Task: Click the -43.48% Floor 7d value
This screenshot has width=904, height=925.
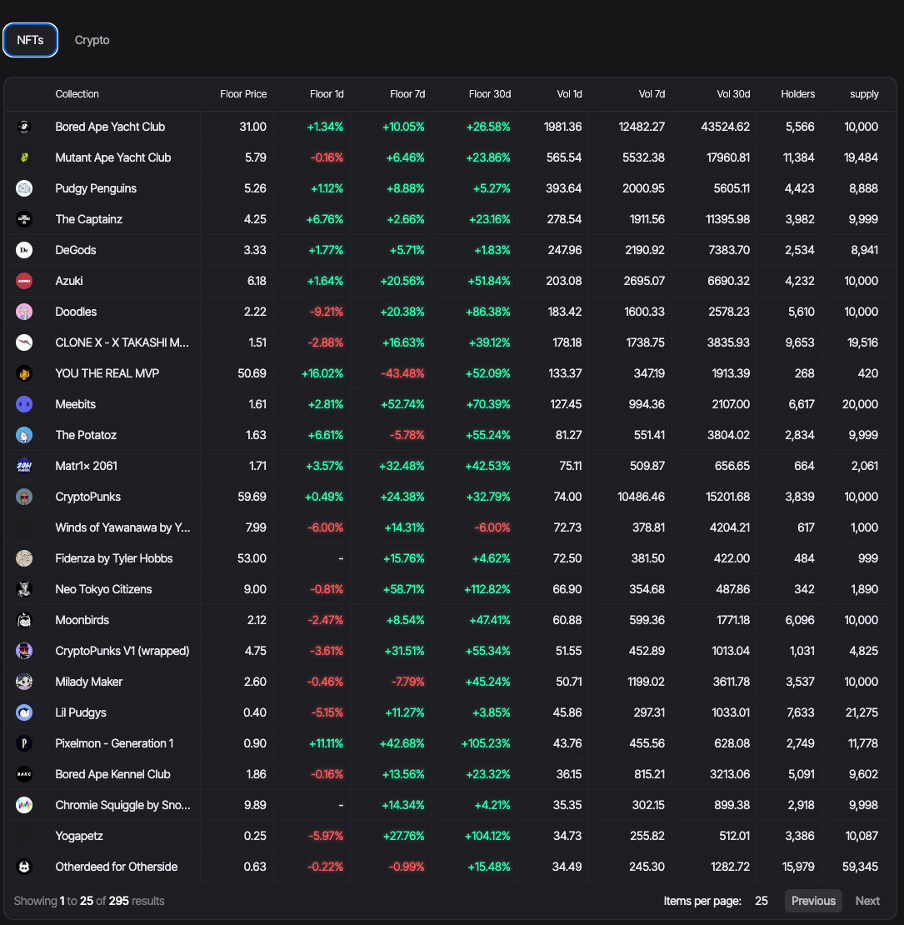Action: coord(402,373)
